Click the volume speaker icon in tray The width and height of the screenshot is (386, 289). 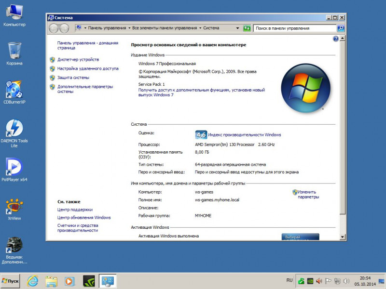(x=319, y=281)
